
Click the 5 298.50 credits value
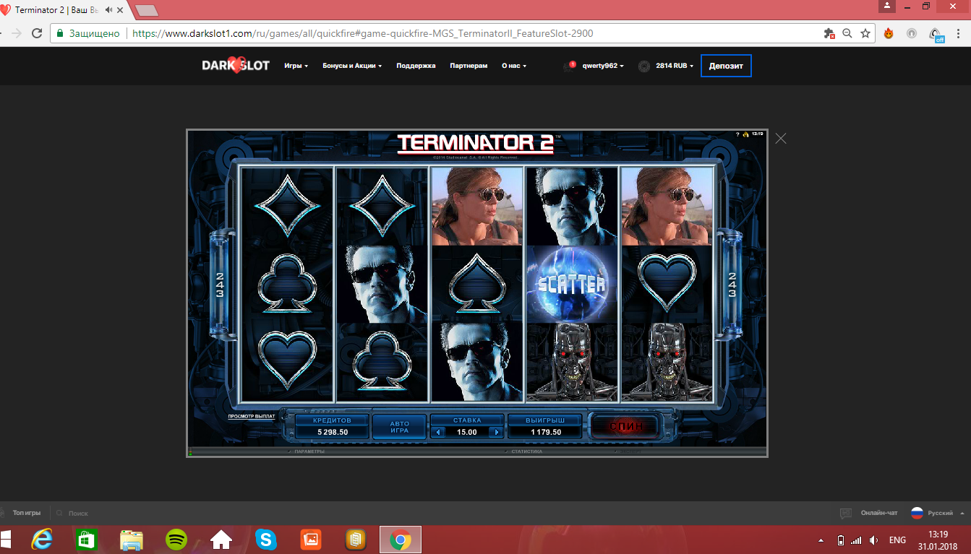(x=333, y=432)
